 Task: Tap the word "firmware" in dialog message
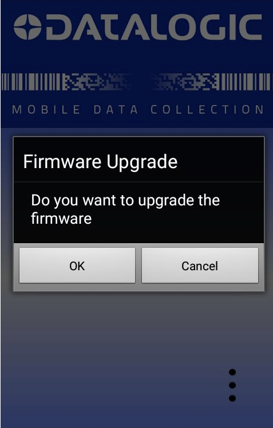(61, 219)
